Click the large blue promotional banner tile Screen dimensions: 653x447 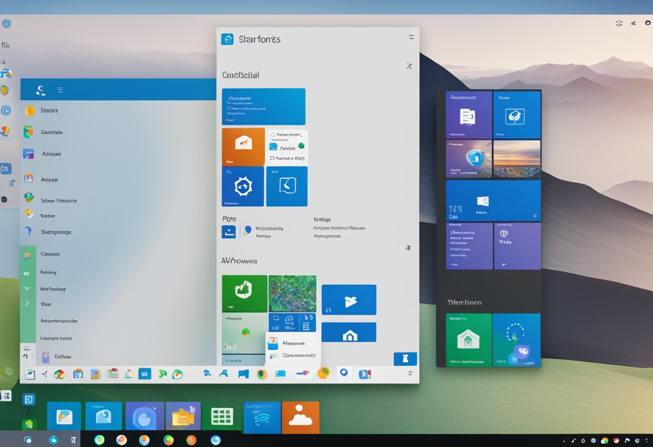tap(263, 106)
